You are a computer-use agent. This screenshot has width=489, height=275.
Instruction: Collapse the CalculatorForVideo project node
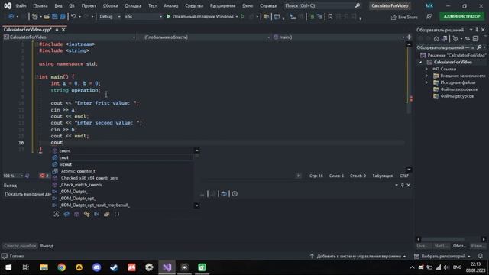pos(420,63)
